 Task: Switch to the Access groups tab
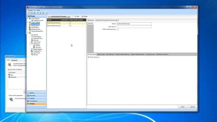(150, 54)
